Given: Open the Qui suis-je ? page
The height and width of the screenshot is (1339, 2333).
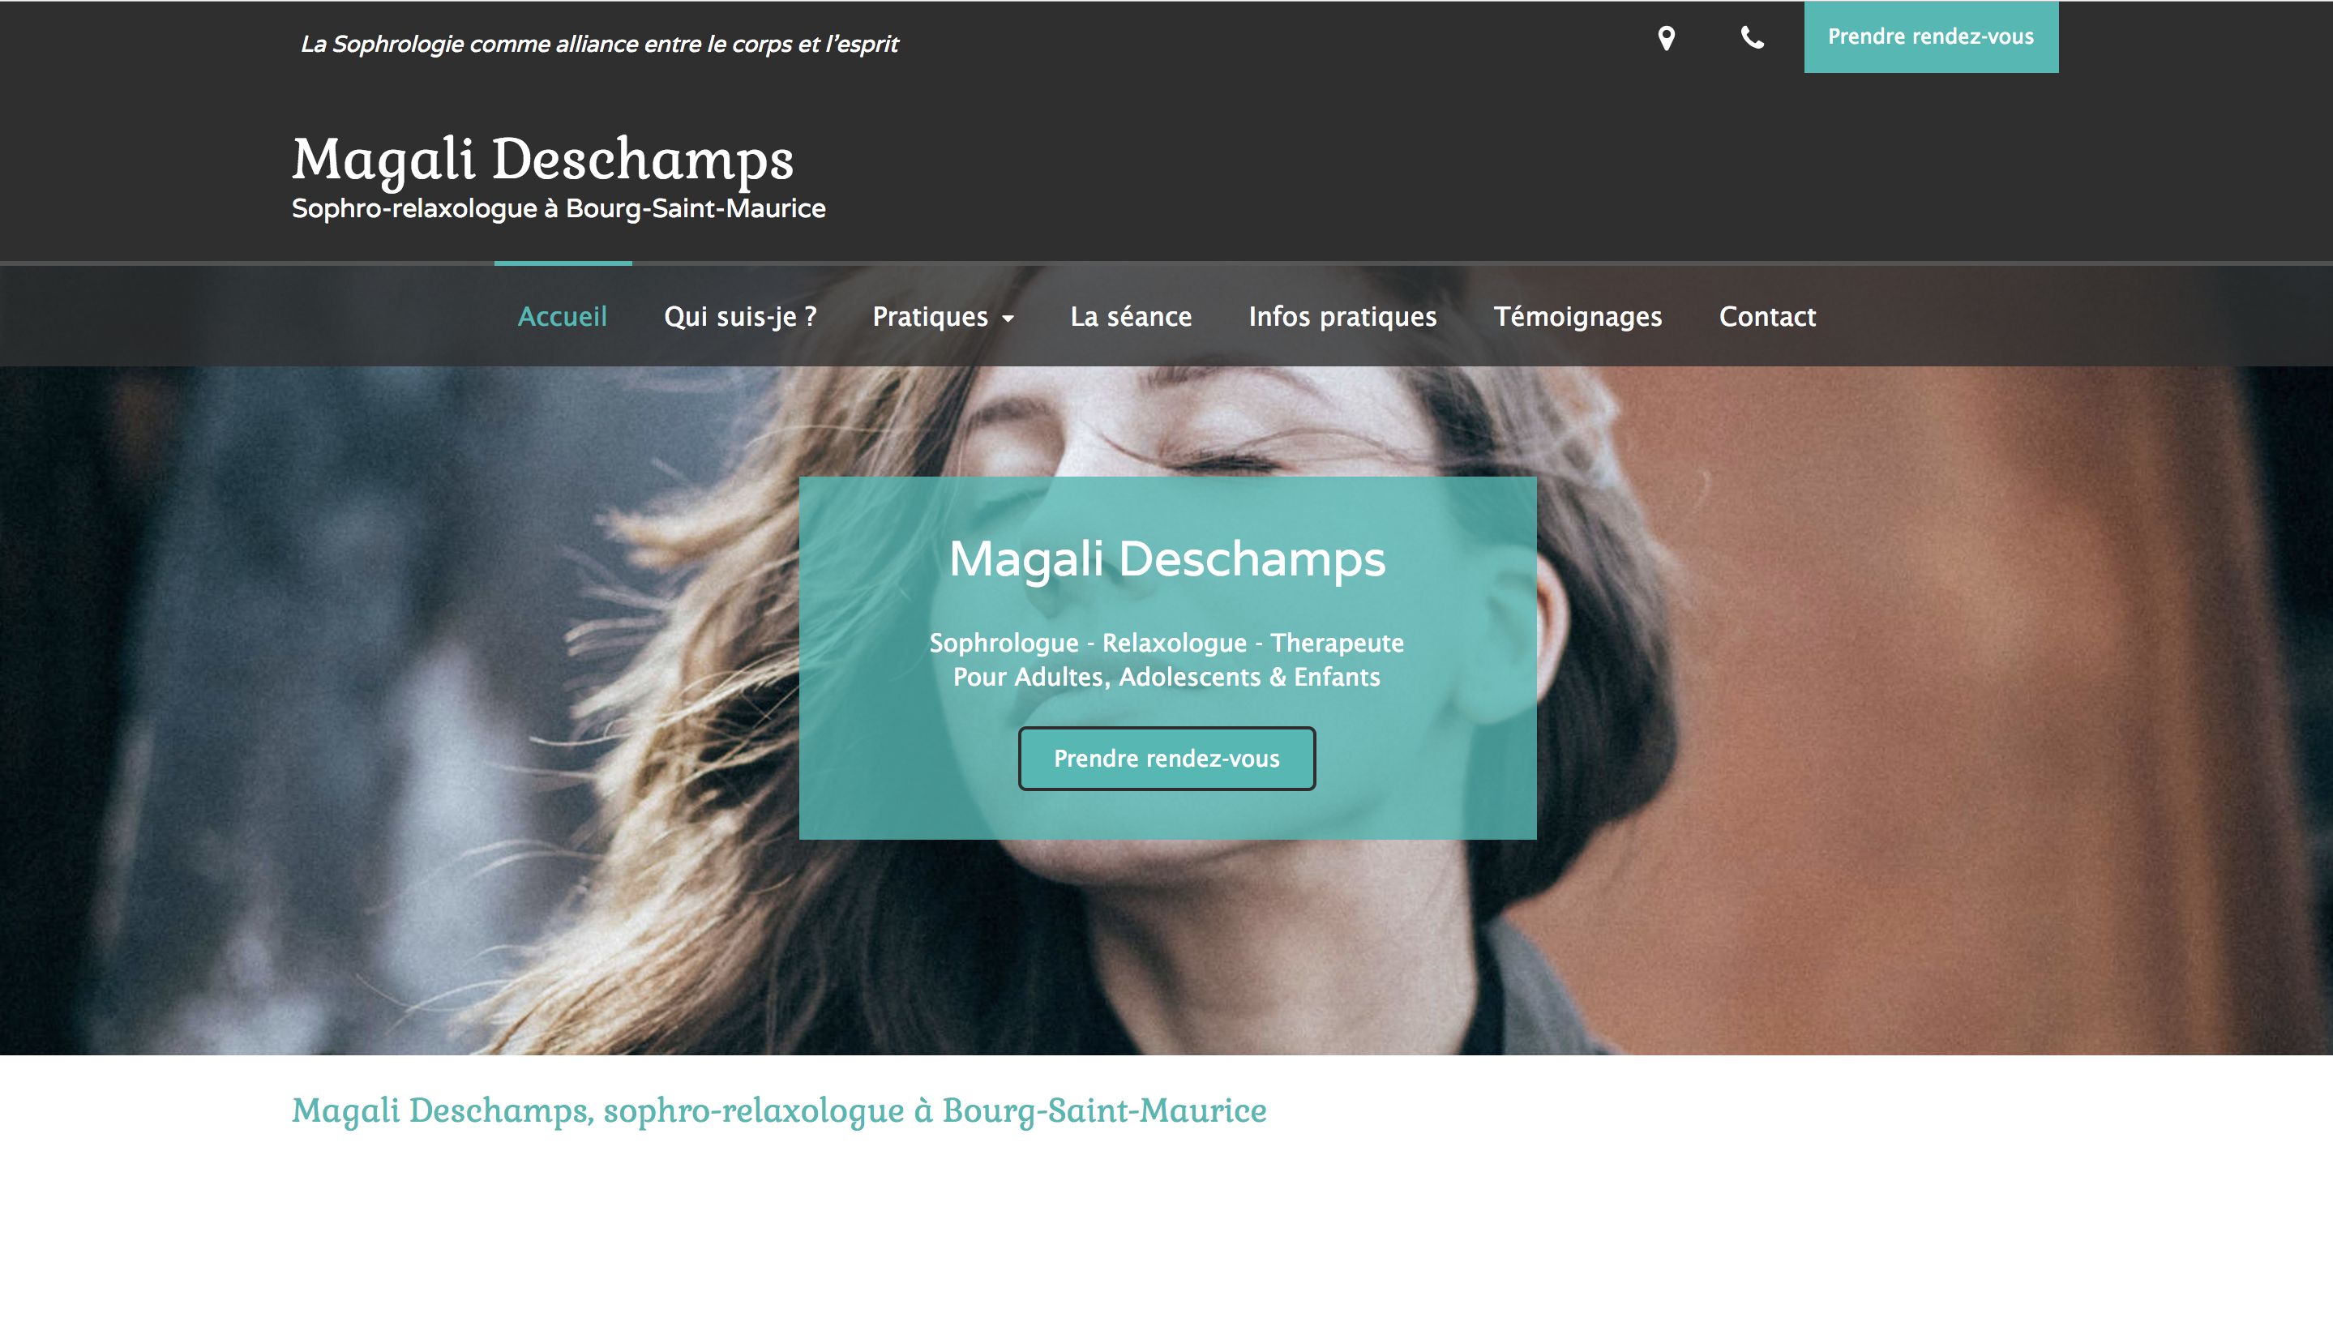Looking at the screenshot, I should 740,316.
